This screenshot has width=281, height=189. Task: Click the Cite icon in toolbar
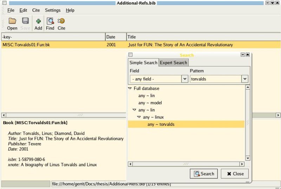(x=61, y=21)
